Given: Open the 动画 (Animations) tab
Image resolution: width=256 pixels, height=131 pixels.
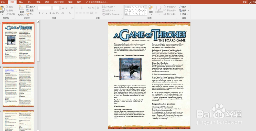Looking at the screenshot, I should point(47,2).
